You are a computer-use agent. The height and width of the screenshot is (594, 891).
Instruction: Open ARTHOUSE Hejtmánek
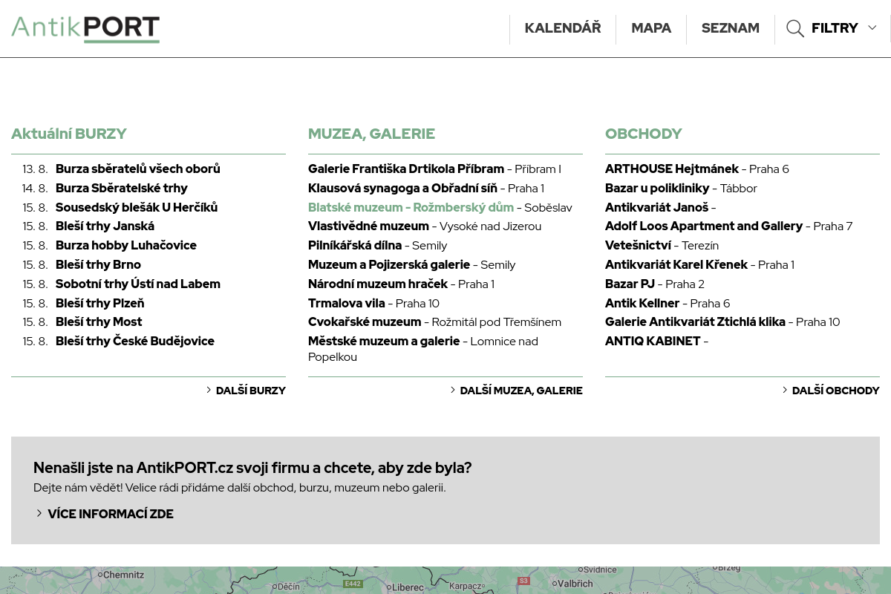click(672, 169)
